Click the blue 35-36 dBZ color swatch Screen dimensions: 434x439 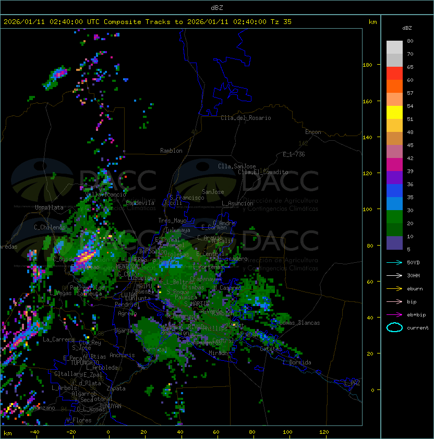(394, 191)
